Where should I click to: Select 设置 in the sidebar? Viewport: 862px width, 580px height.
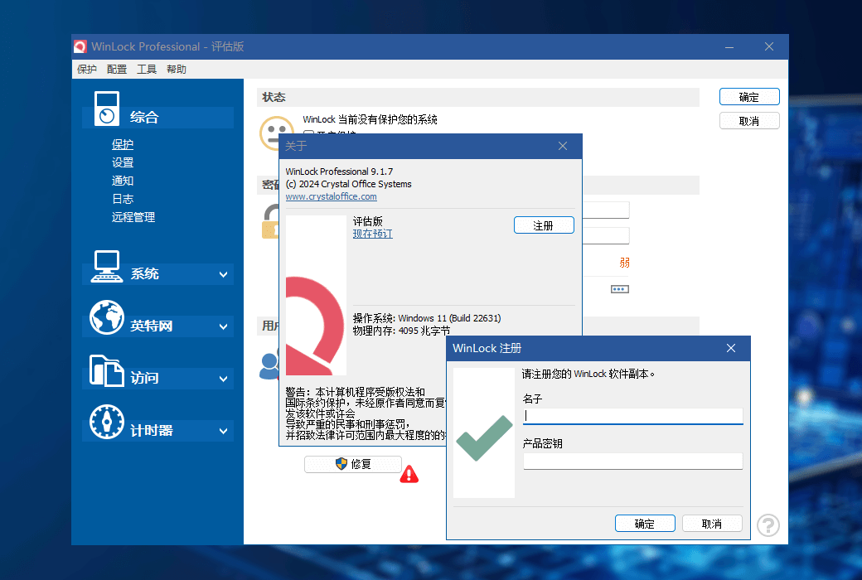coord(123,162)
